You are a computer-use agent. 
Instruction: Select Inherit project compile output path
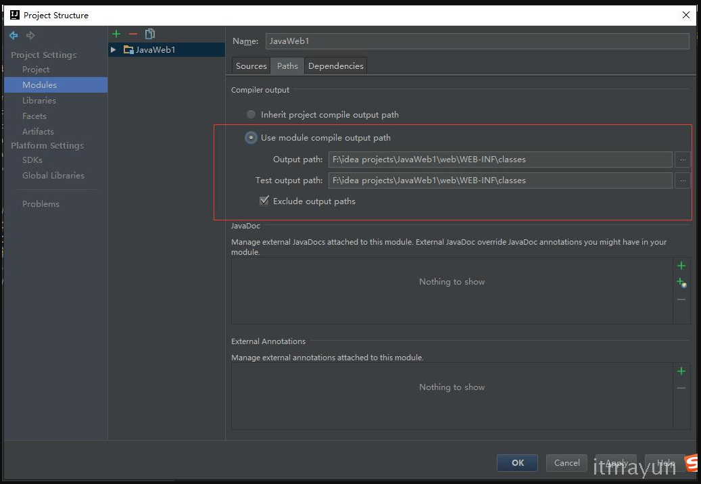[x=251, y=115]
